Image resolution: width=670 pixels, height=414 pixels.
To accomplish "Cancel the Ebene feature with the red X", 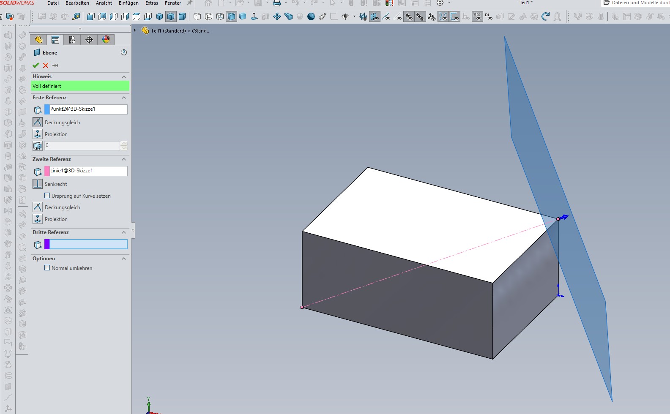I will (x=46, y=65).
